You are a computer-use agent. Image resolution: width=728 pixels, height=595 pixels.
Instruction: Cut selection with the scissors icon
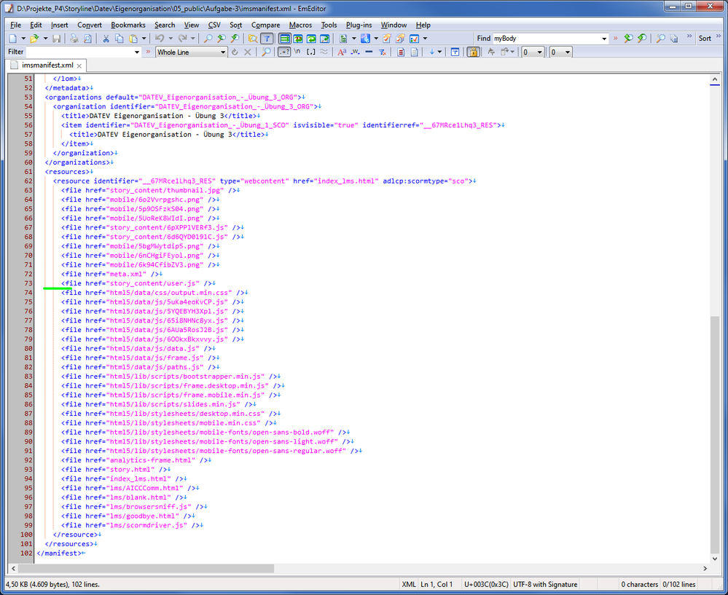tap(106, 39)
